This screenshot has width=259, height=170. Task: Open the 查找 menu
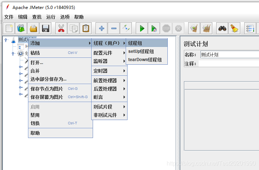[37, 17]
